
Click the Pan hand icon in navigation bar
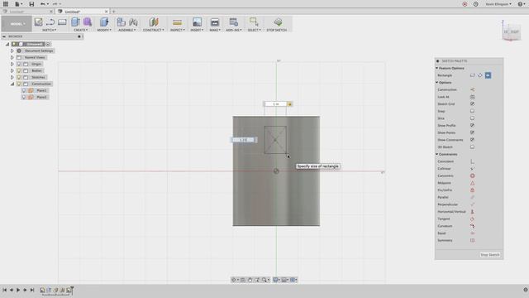click(x=250, y=280)
